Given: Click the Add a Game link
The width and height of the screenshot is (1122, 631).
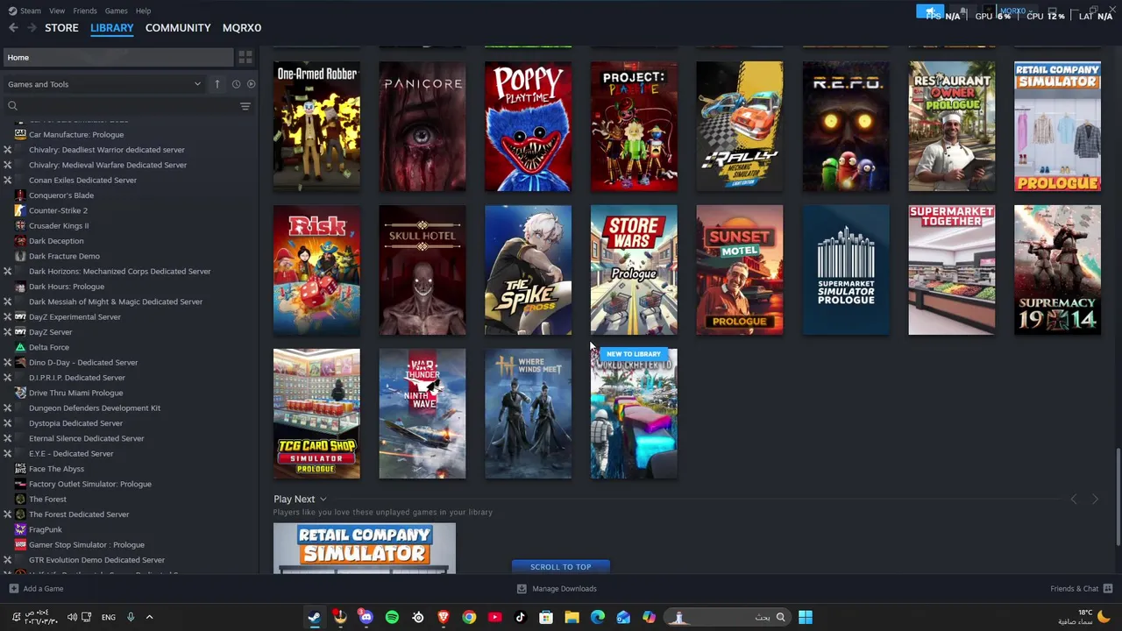Looking at the screenshot, I should point(43,589).
